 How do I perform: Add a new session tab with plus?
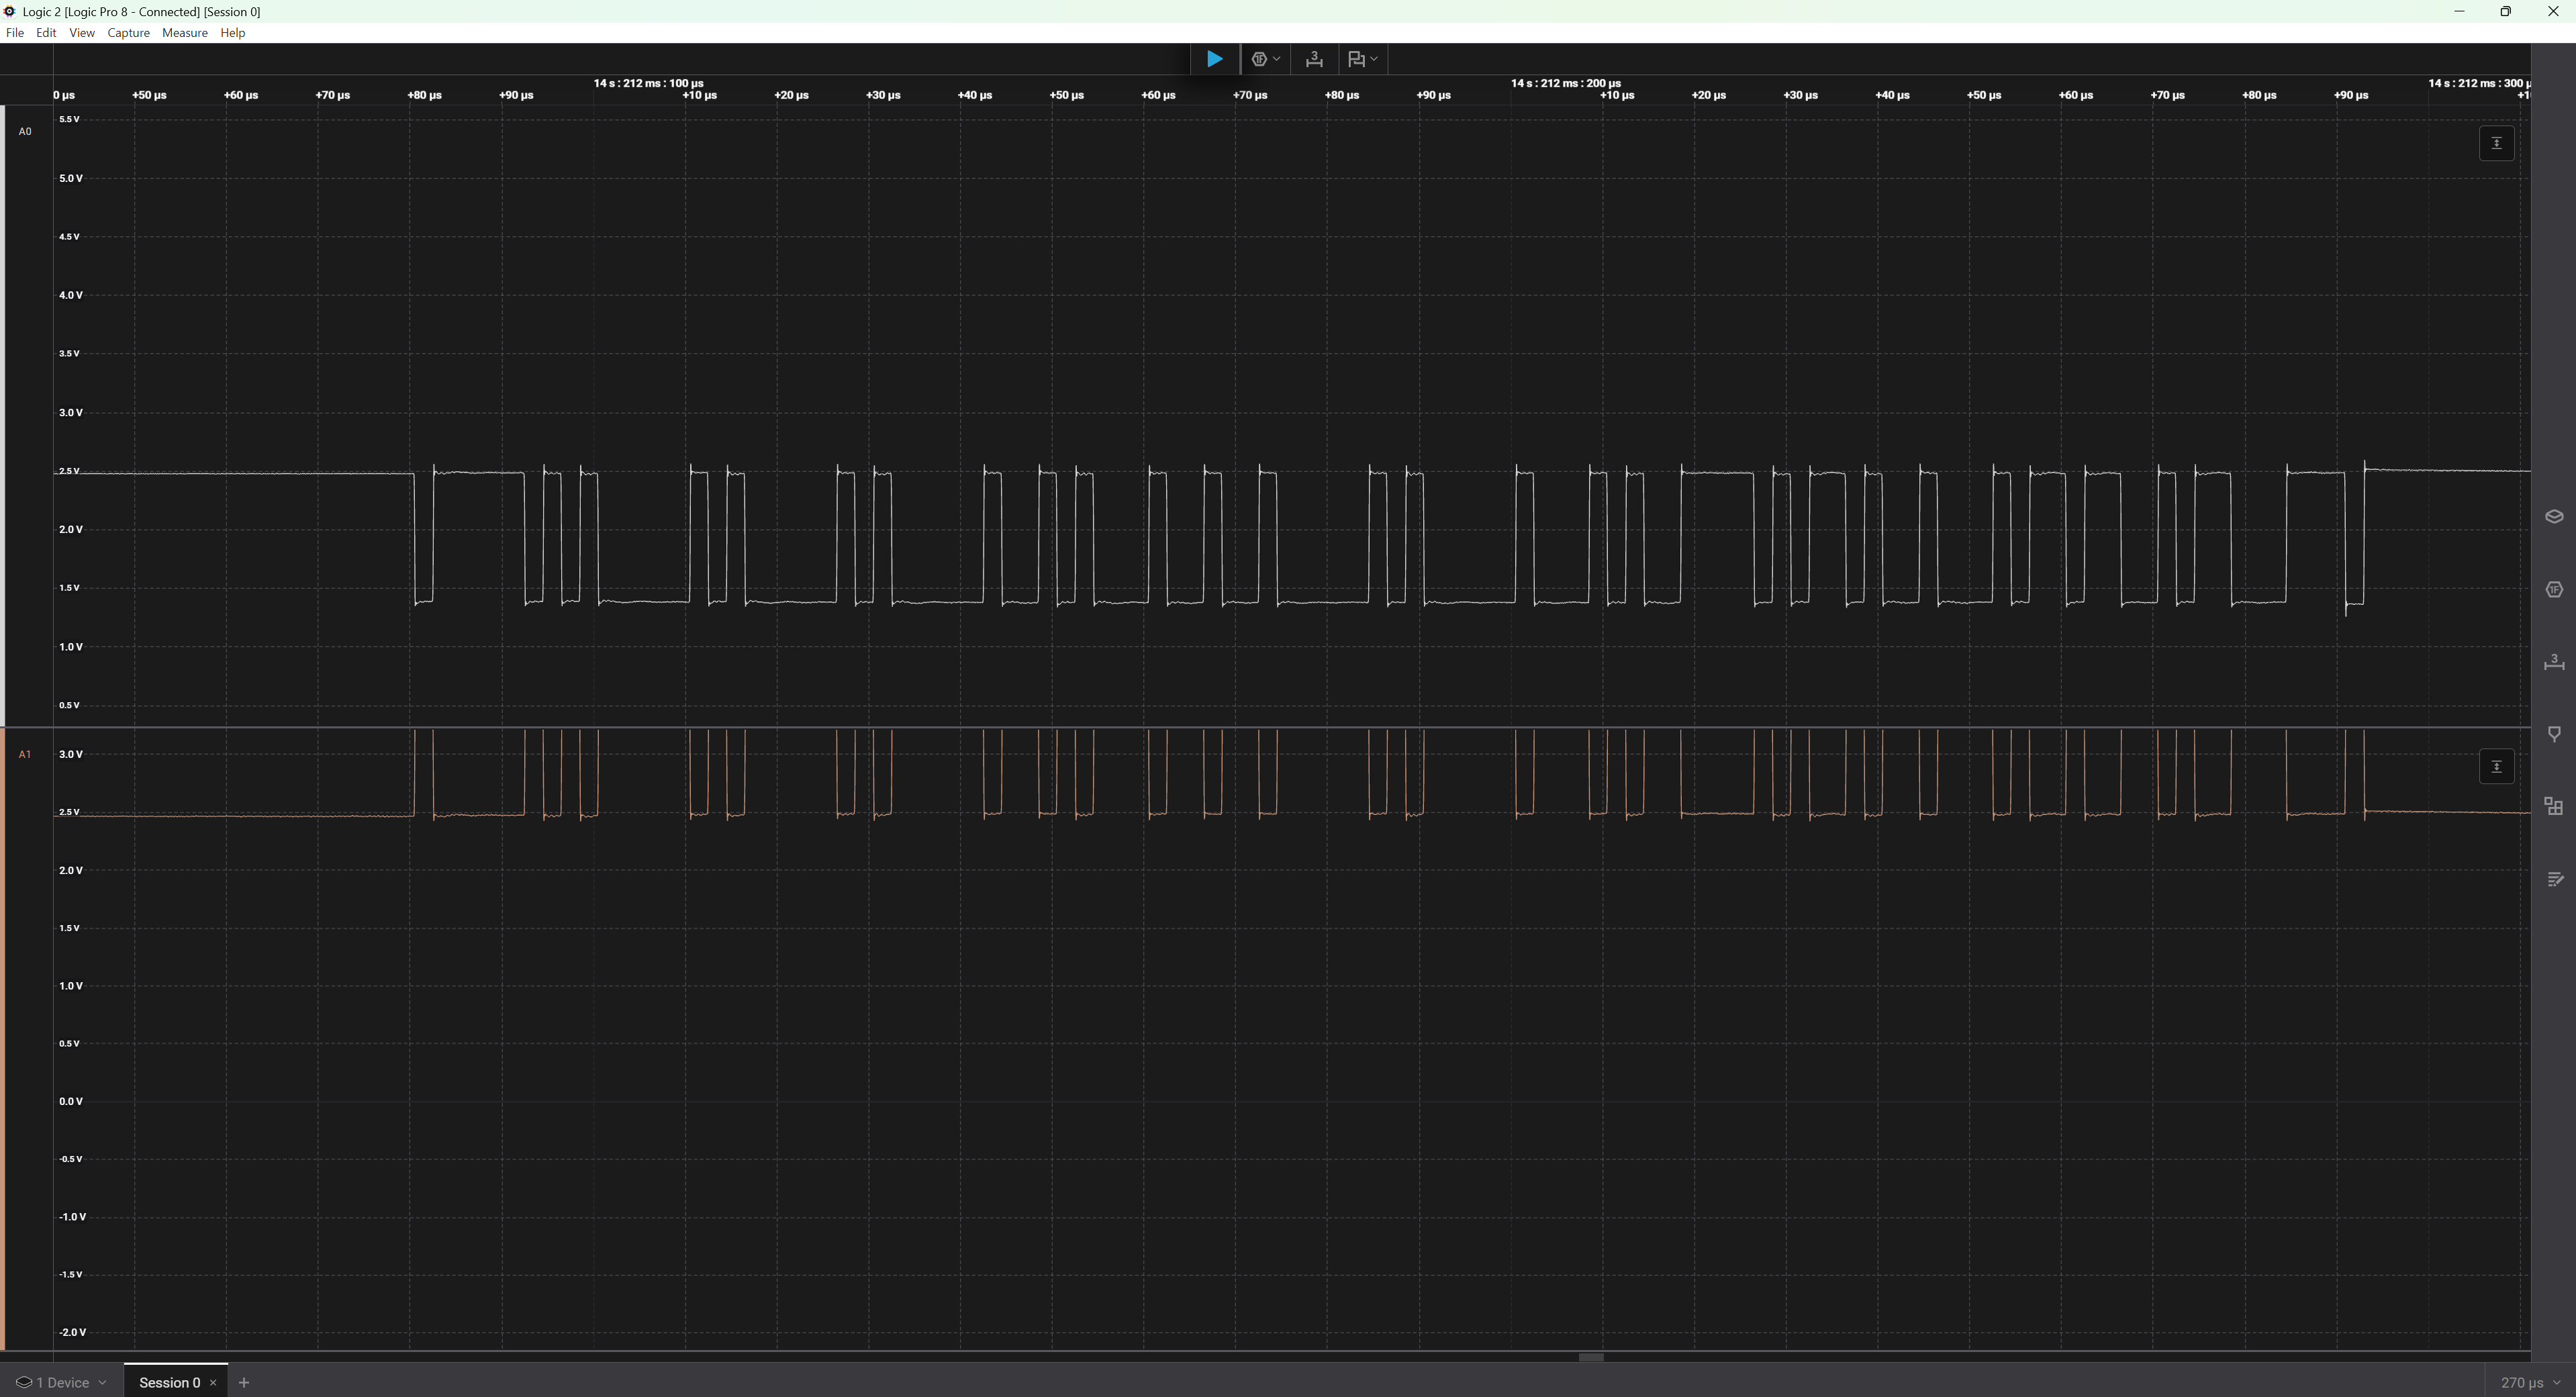244,1383
